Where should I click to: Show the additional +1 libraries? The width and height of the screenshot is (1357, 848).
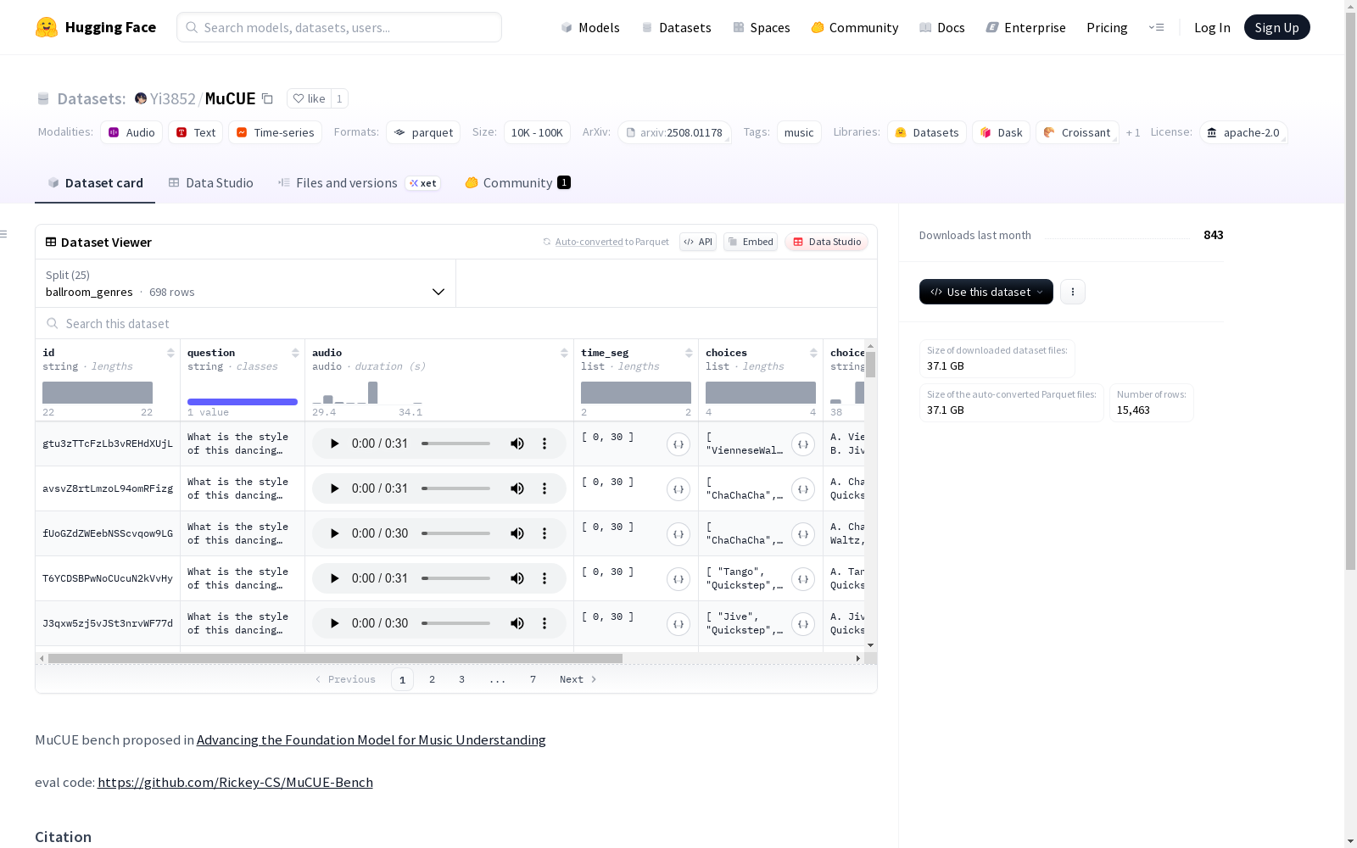(x=1133, y=132)
